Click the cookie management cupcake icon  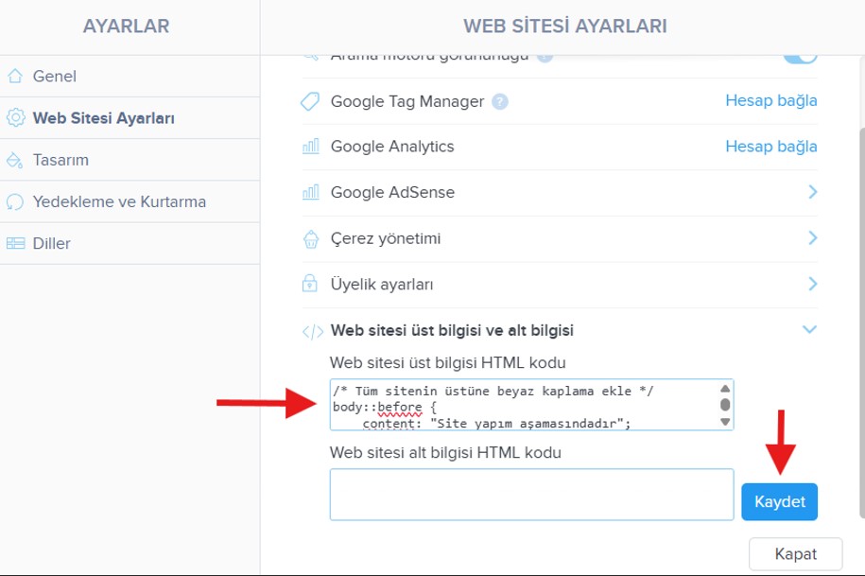coord(310,238)
